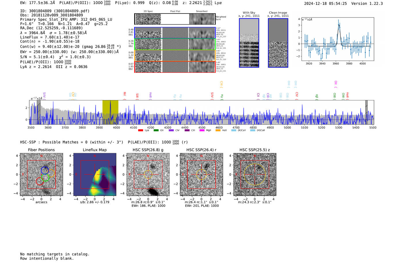Open the HSC SSP(25.5) z image

[x=255, y=175]
